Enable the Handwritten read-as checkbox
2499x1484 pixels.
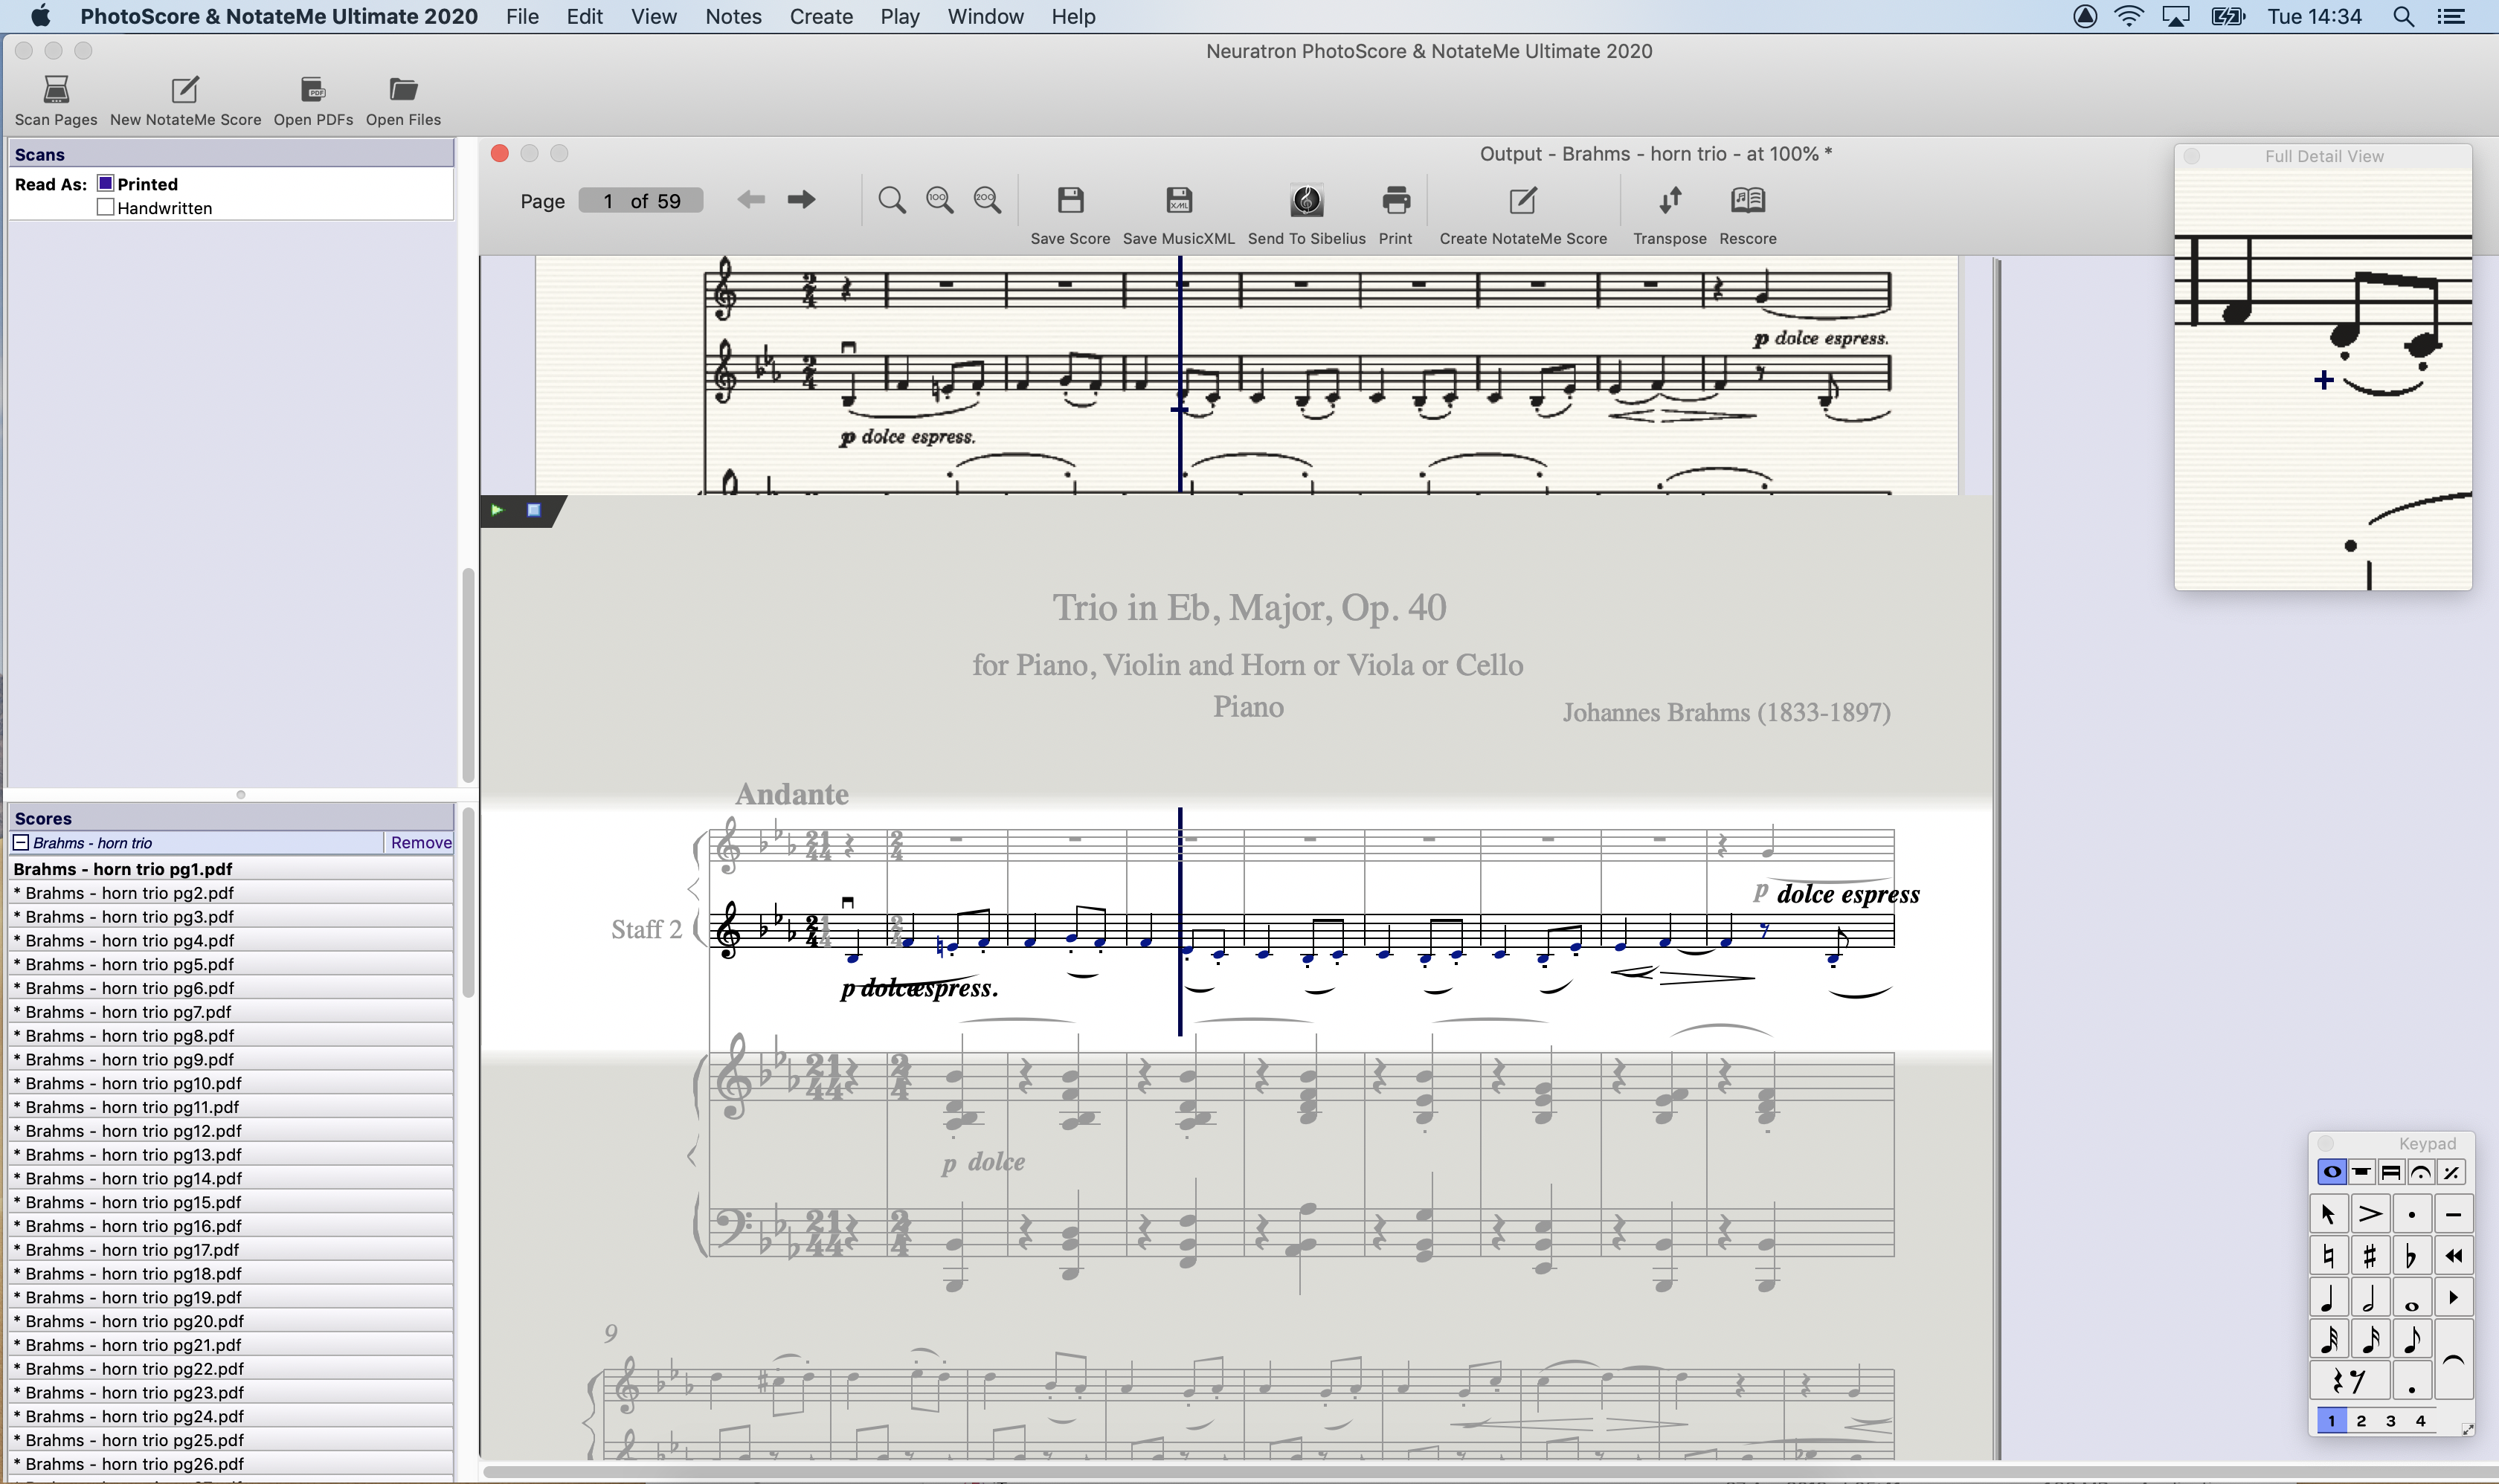tap(105, 207)
